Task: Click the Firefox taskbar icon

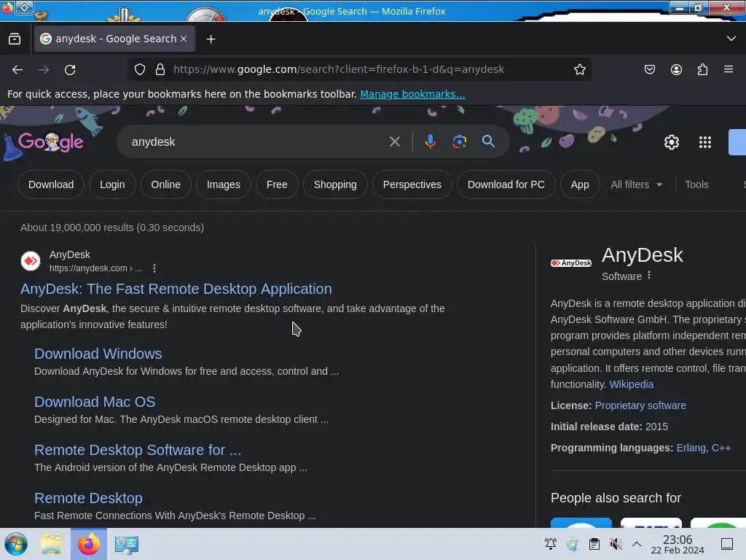Action: pos(88,544)
